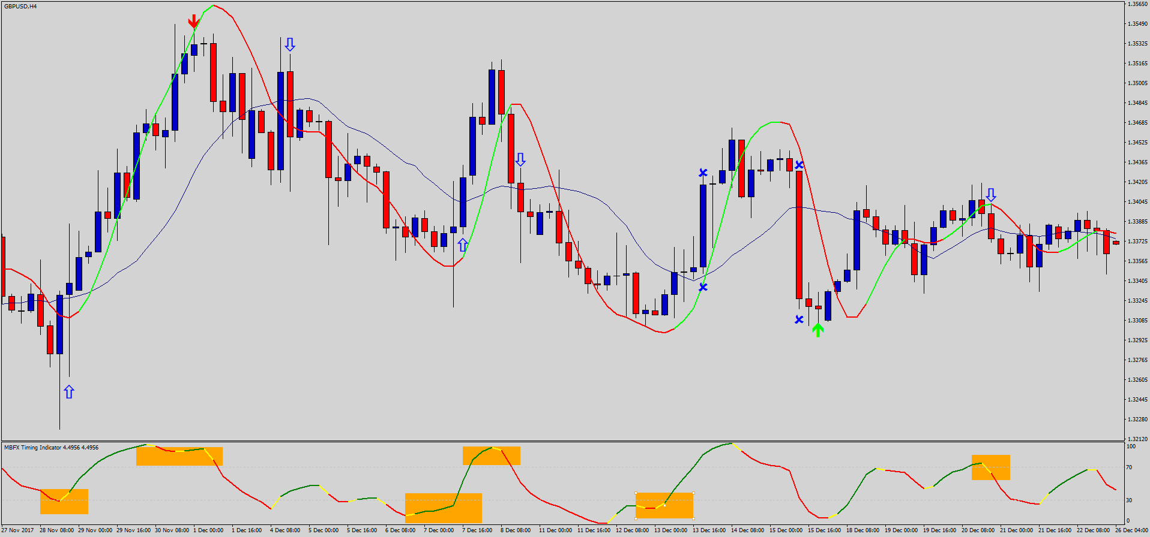Select the red down-arrow sell signal
The image size is (1150, 537).
point(193,22)
